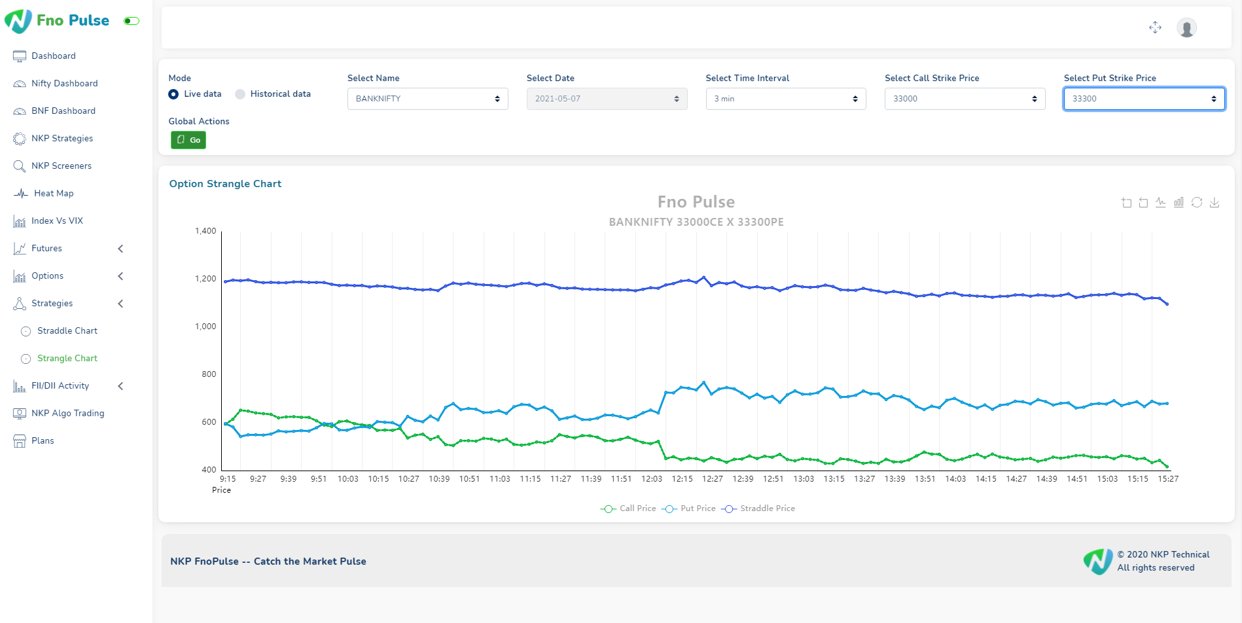Click the Option Strangle Chart heading
Viewport: 1242px width, 623px height.
225,184
